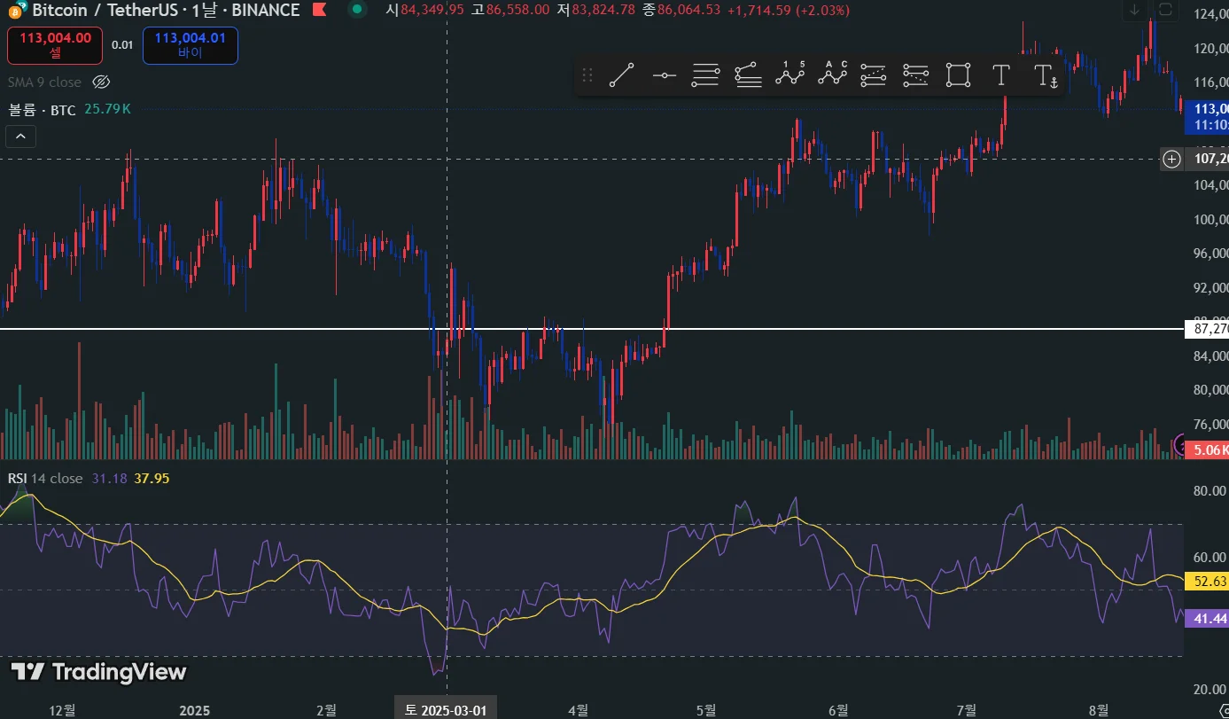Click the 12월 label on the time axis
1229x719 pixels.
tap(62, 709)
